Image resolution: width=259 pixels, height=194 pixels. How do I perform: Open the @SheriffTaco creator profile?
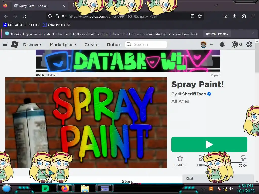pyautogui.click(x=192, y=94)
